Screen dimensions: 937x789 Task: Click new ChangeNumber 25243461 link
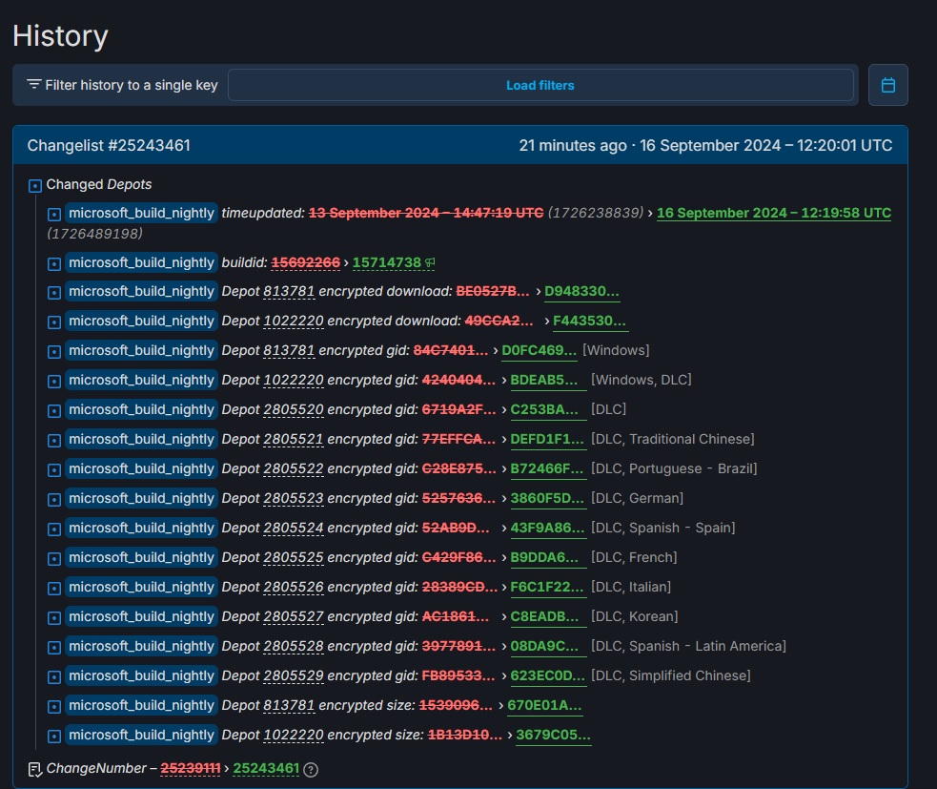pyautogui.click(x=266, y=769)
